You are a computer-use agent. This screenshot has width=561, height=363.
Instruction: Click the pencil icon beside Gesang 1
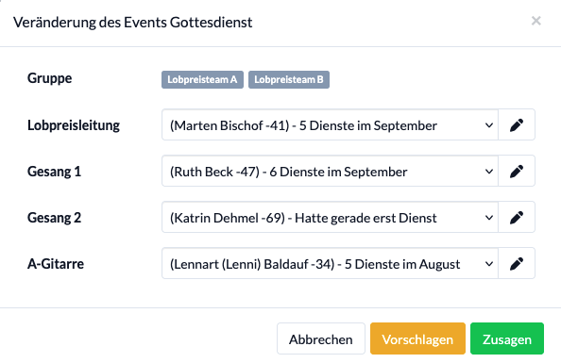(517, 171)
